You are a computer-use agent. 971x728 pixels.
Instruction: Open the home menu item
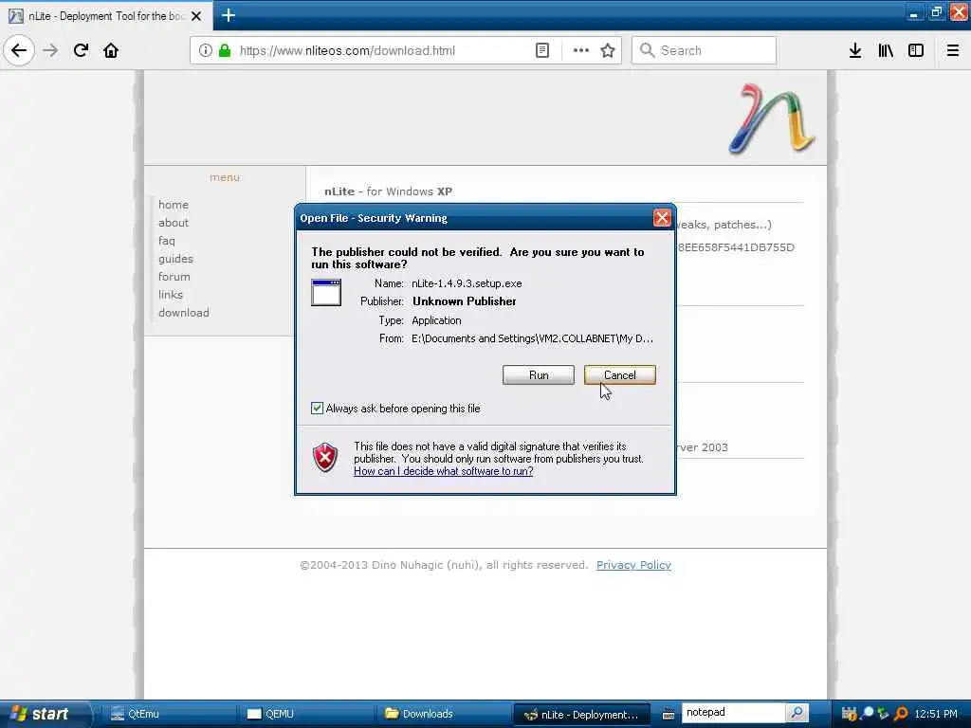click(174, 205)
